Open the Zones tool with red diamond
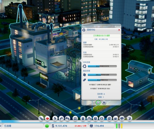The height and width of the screenshot is (129, 154). [x=47, y=118]
